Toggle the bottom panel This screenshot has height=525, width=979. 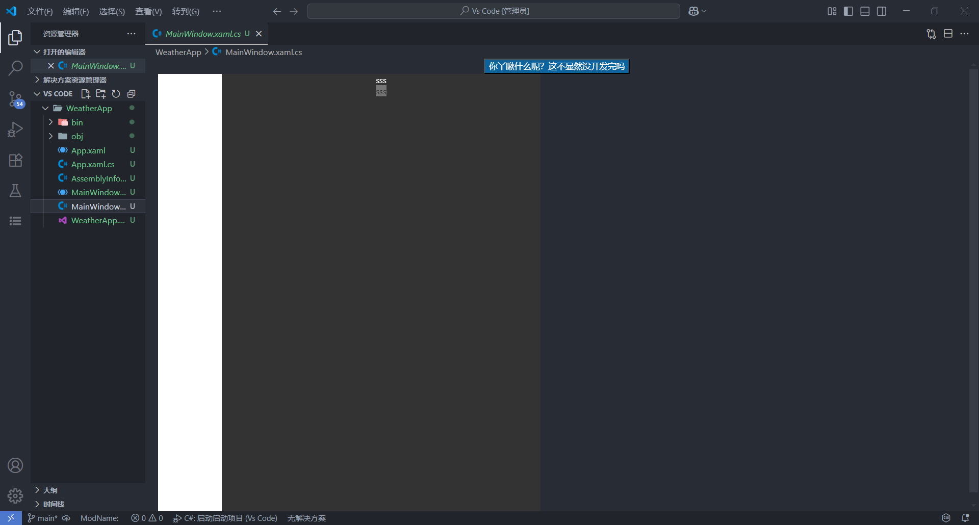click(865, 11)
